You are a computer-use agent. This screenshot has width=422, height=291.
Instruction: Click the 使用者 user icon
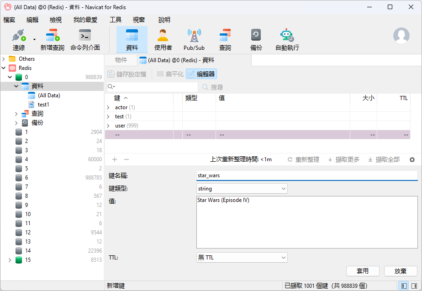163,39
